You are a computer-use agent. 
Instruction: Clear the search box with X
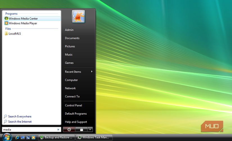(x=58, y=129)
